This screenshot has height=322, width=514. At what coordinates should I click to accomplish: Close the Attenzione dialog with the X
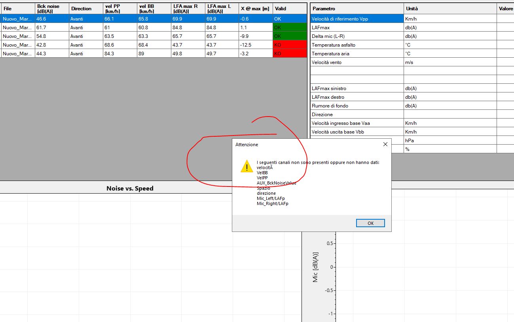point(385,145)
